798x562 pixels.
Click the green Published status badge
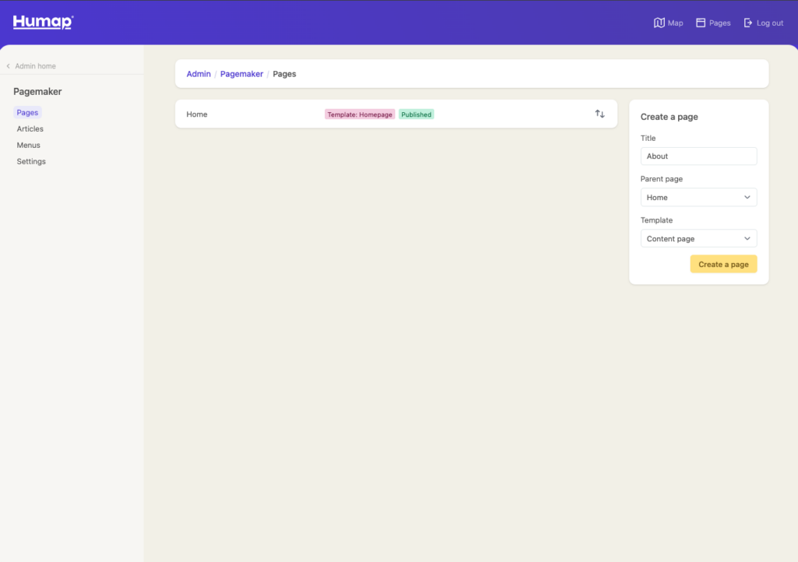[416, 114]
